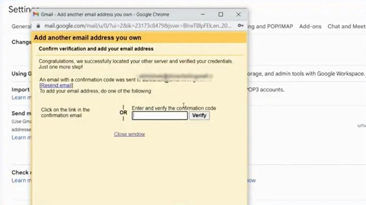Click the password key icon in the address bar
The height and width of the screenshot is (205, 366).
[240, 26]
